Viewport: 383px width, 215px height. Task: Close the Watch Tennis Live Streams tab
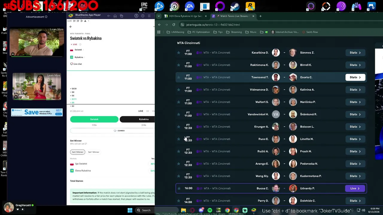point(253,16)
